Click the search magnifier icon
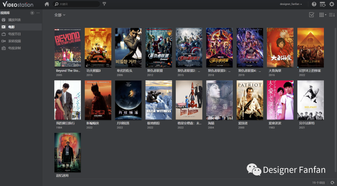337x186 pixels. click(56, 4)
